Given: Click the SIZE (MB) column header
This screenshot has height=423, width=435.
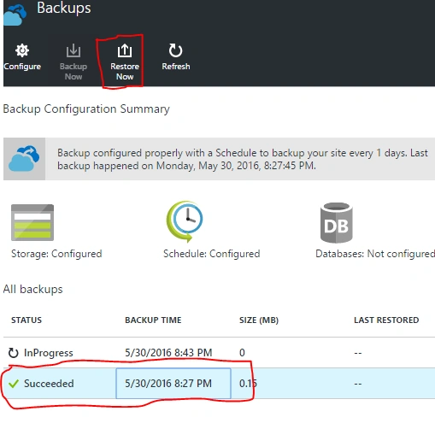Looking at the screenshot, I should (259, 320).
